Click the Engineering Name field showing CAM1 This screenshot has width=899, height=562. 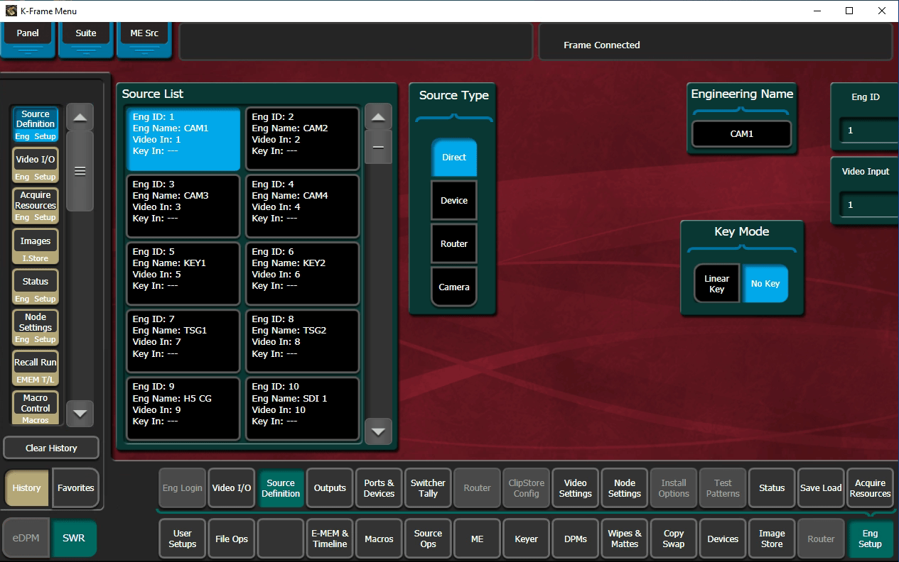pos(741,133)
